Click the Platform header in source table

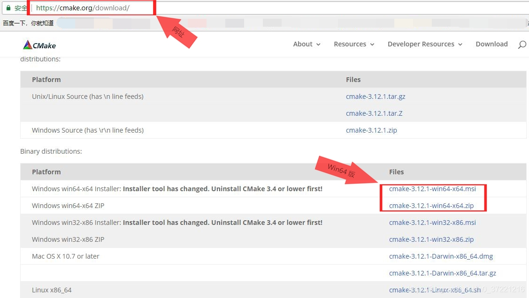click(46, 80)
